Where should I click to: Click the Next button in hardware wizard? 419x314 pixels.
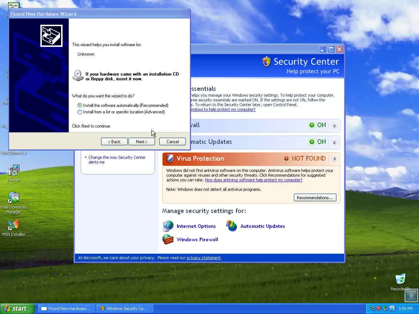pos(141,141)
